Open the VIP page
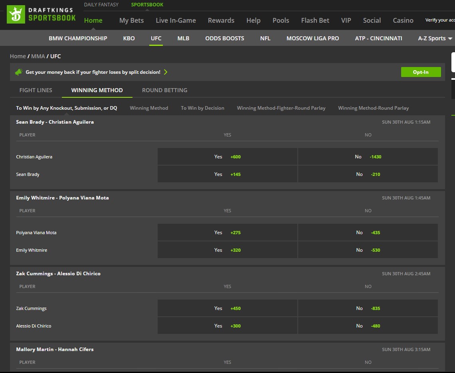 (346, 20)
